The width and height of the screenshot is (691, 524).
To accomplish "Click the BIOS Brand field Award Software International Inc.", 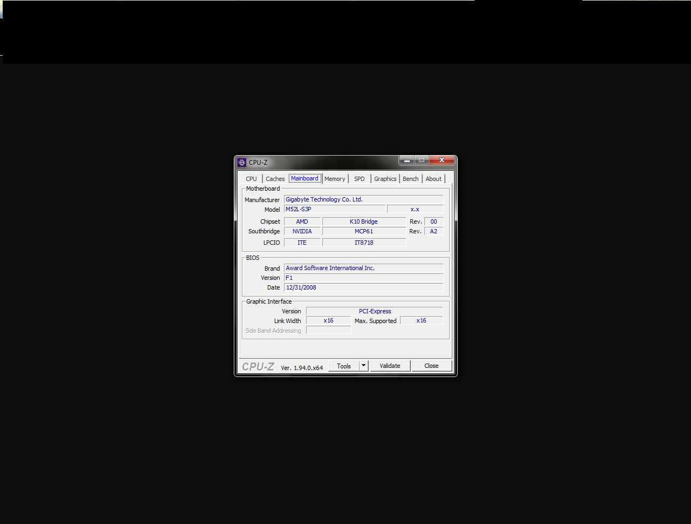I will click(x=364, y=268).
